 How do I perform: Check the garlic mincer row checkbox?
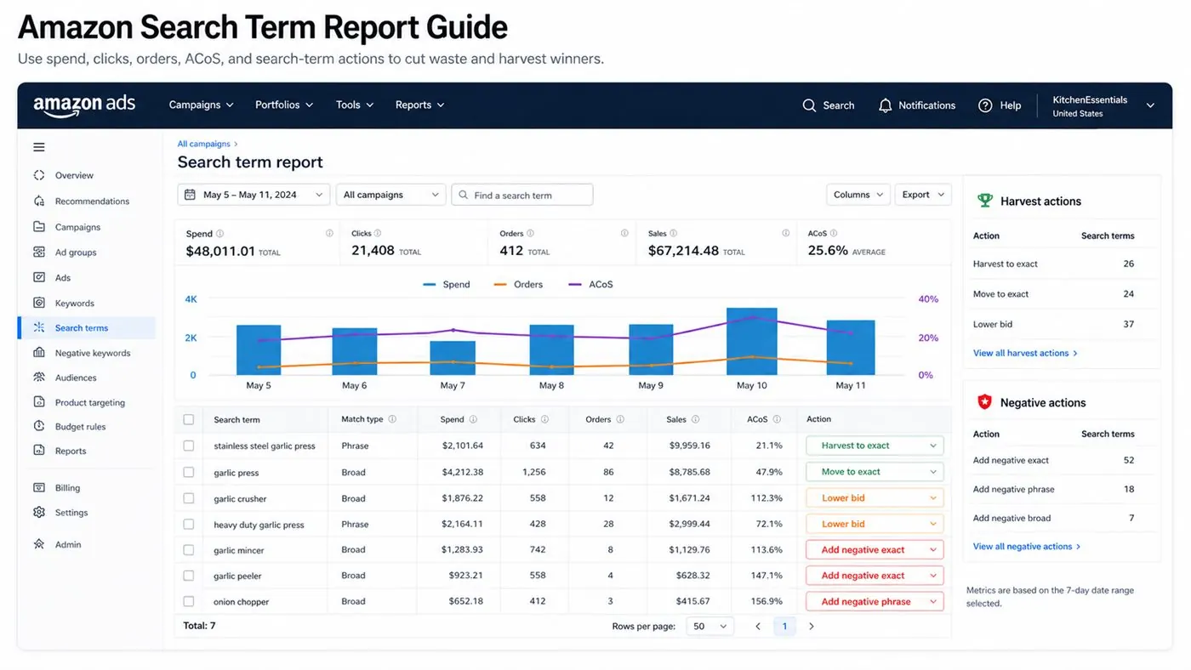189,550
